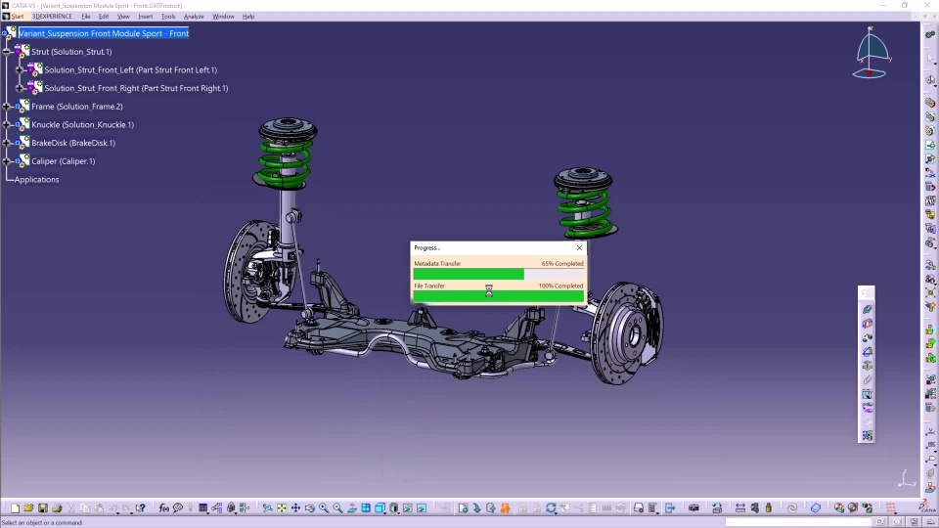
Task: Select the Rotate view tool
Action: click(x=310, y=508)
